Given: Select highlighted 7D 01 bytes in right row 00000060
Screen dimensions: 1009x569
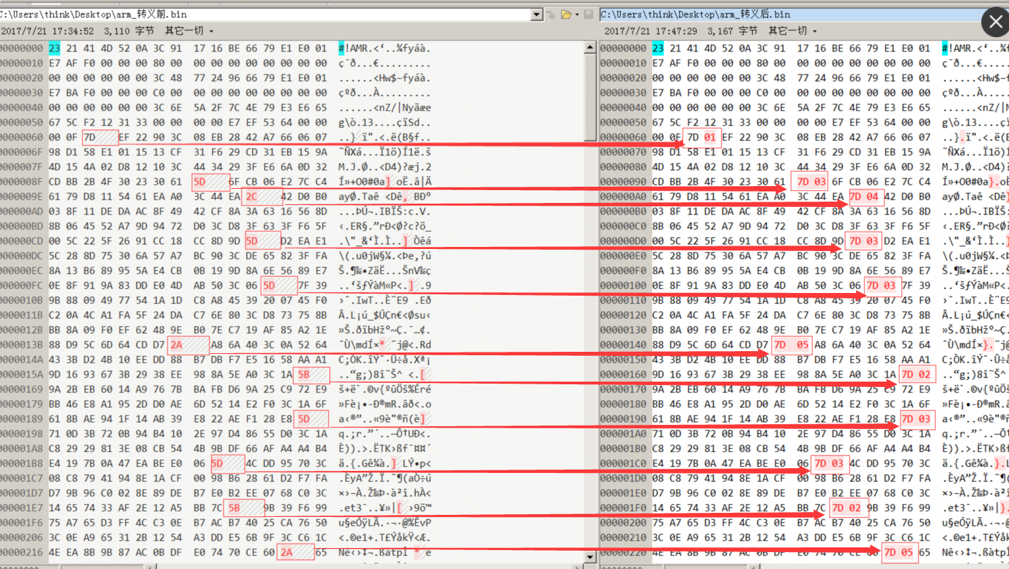Looking at the screenshot, I should click(701, 137).
